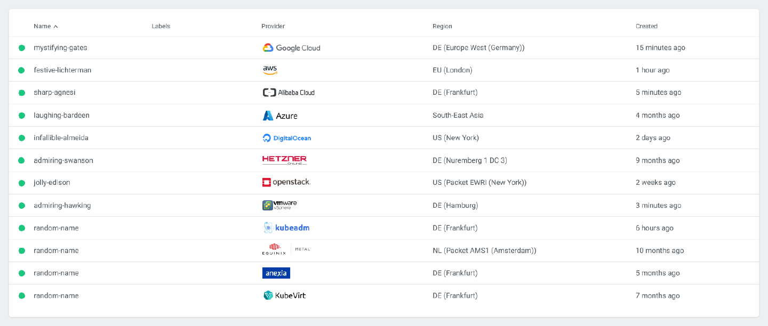Click the Alibaba Cloud provider logo
This screenshot has height=326, width=768.
click(x=289, y=93)
